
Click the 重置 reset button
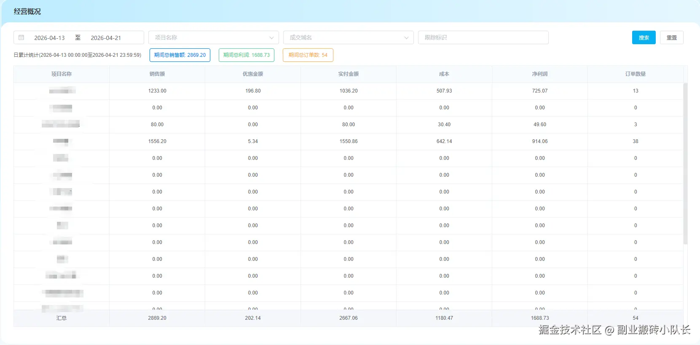[671, 37]
